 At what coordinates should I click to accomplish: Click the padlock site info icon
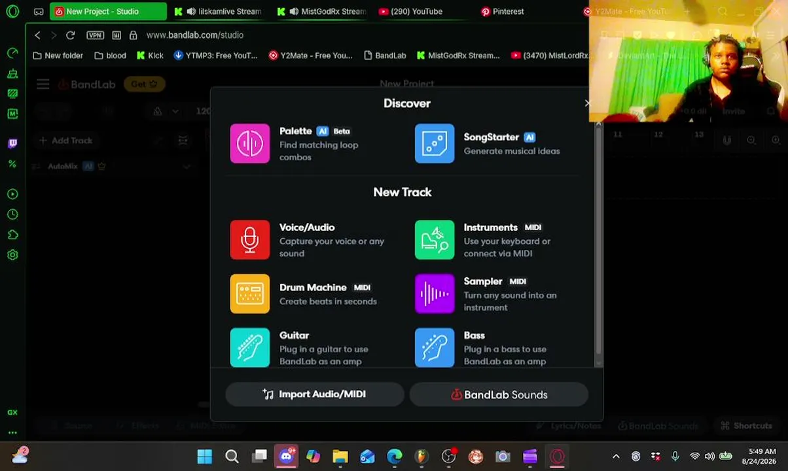134,35
